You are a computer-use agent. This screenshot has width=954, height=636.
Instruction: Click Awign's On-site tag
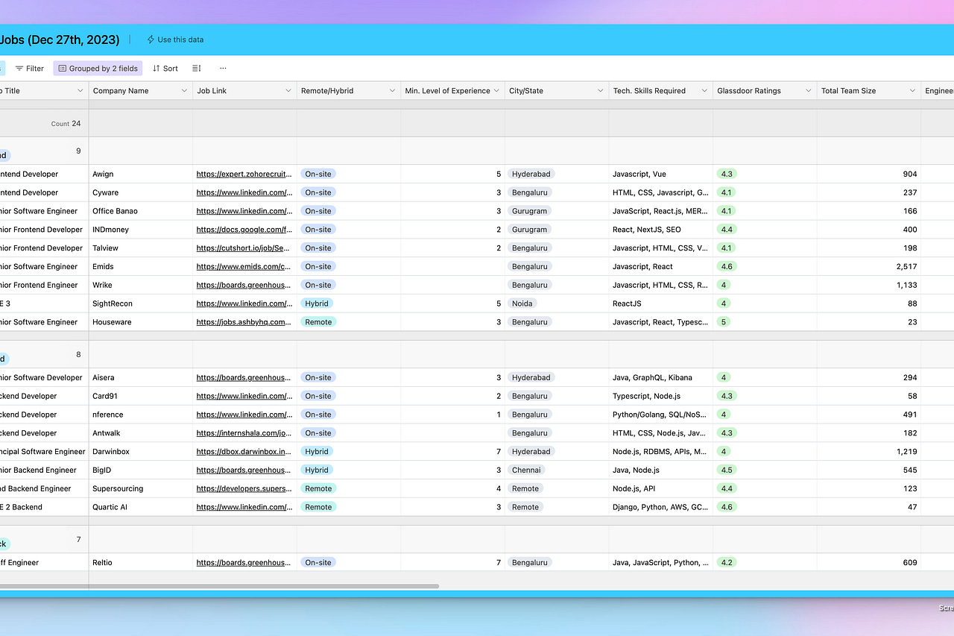(318, 174)
